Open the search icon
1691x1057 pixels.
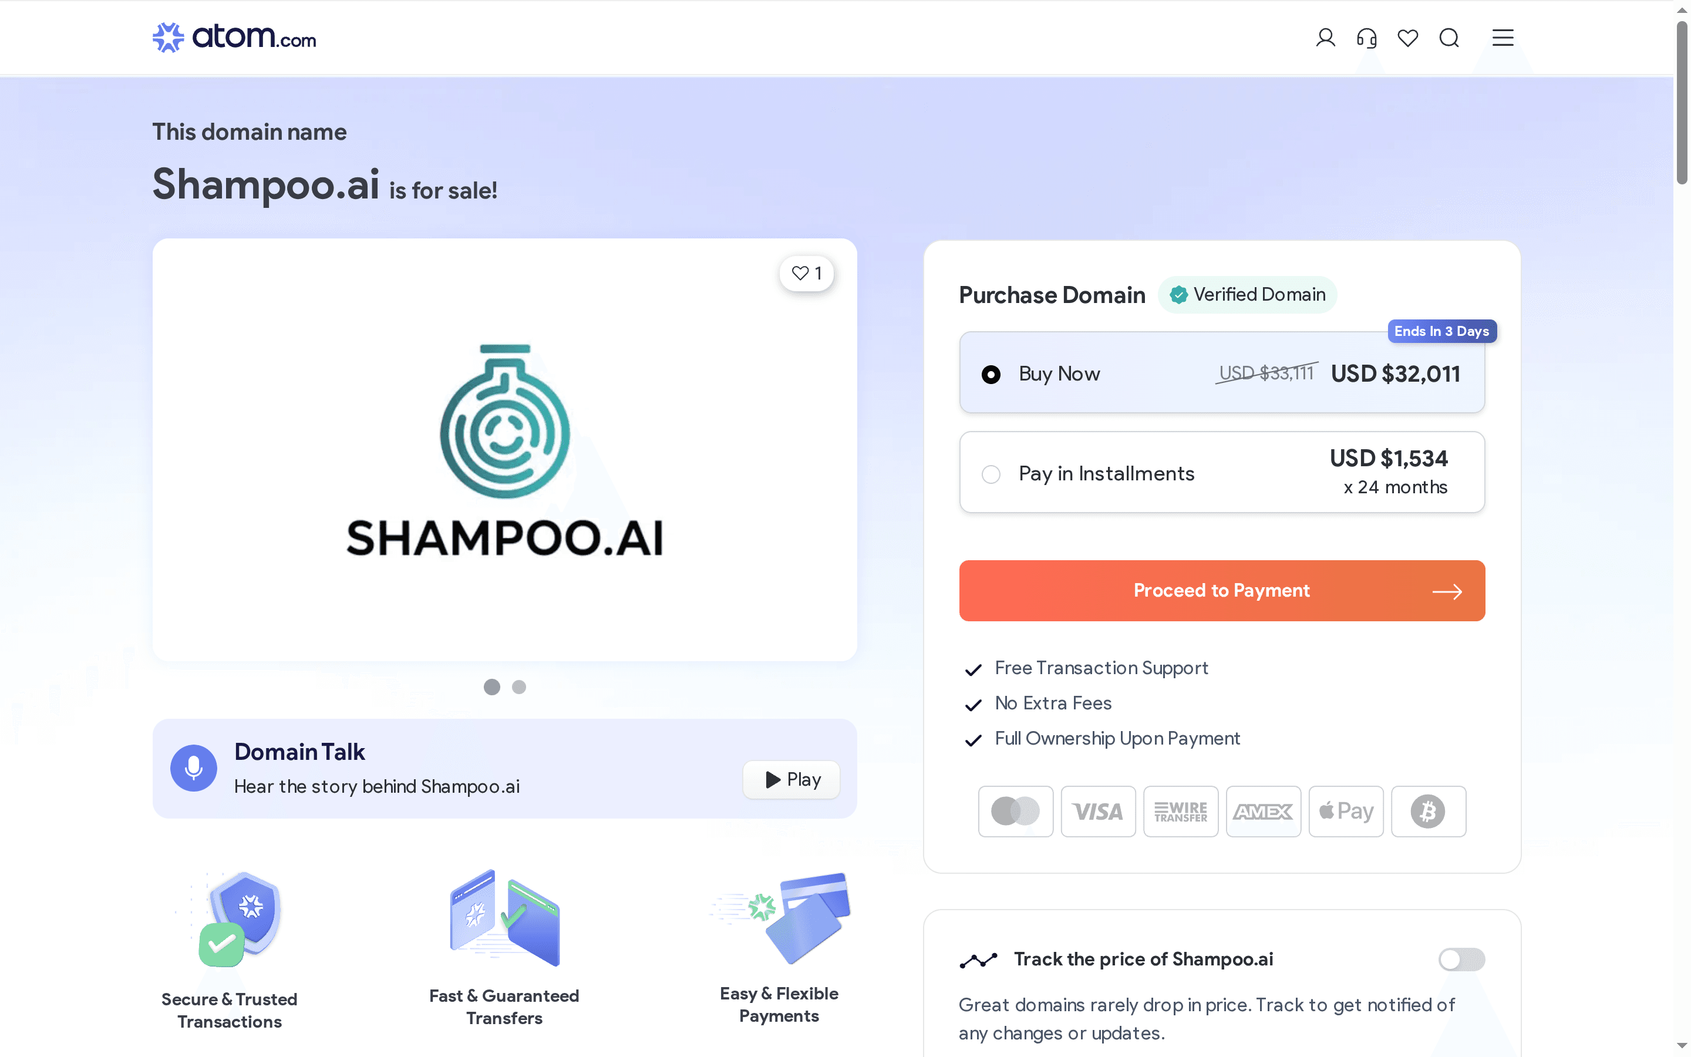pyautogui.click(x=1449, y=38)
